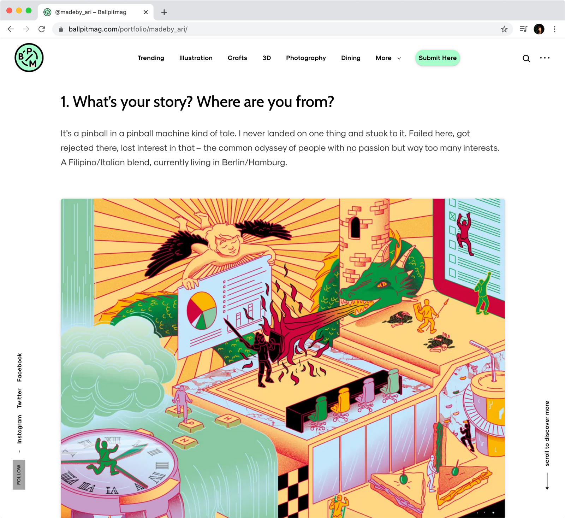
Task: Open Chrome's vertical three-dot menu
Action: [x=554, y=29]
